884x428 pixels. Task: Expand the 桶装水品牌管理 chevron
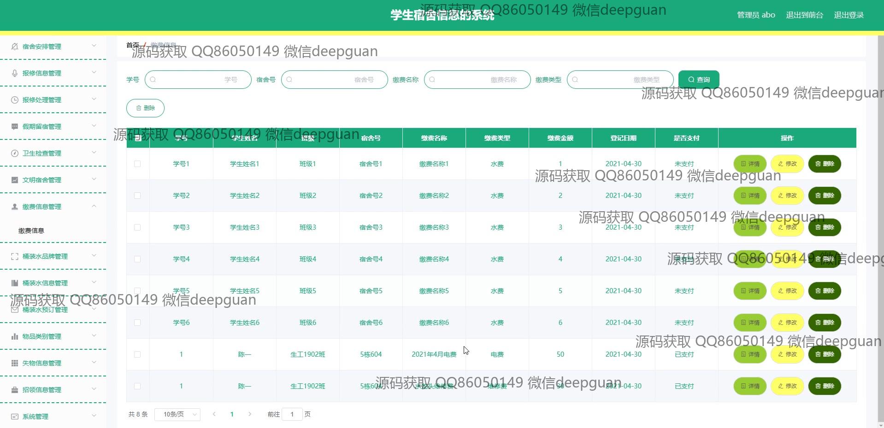click(x=94, y=255)
